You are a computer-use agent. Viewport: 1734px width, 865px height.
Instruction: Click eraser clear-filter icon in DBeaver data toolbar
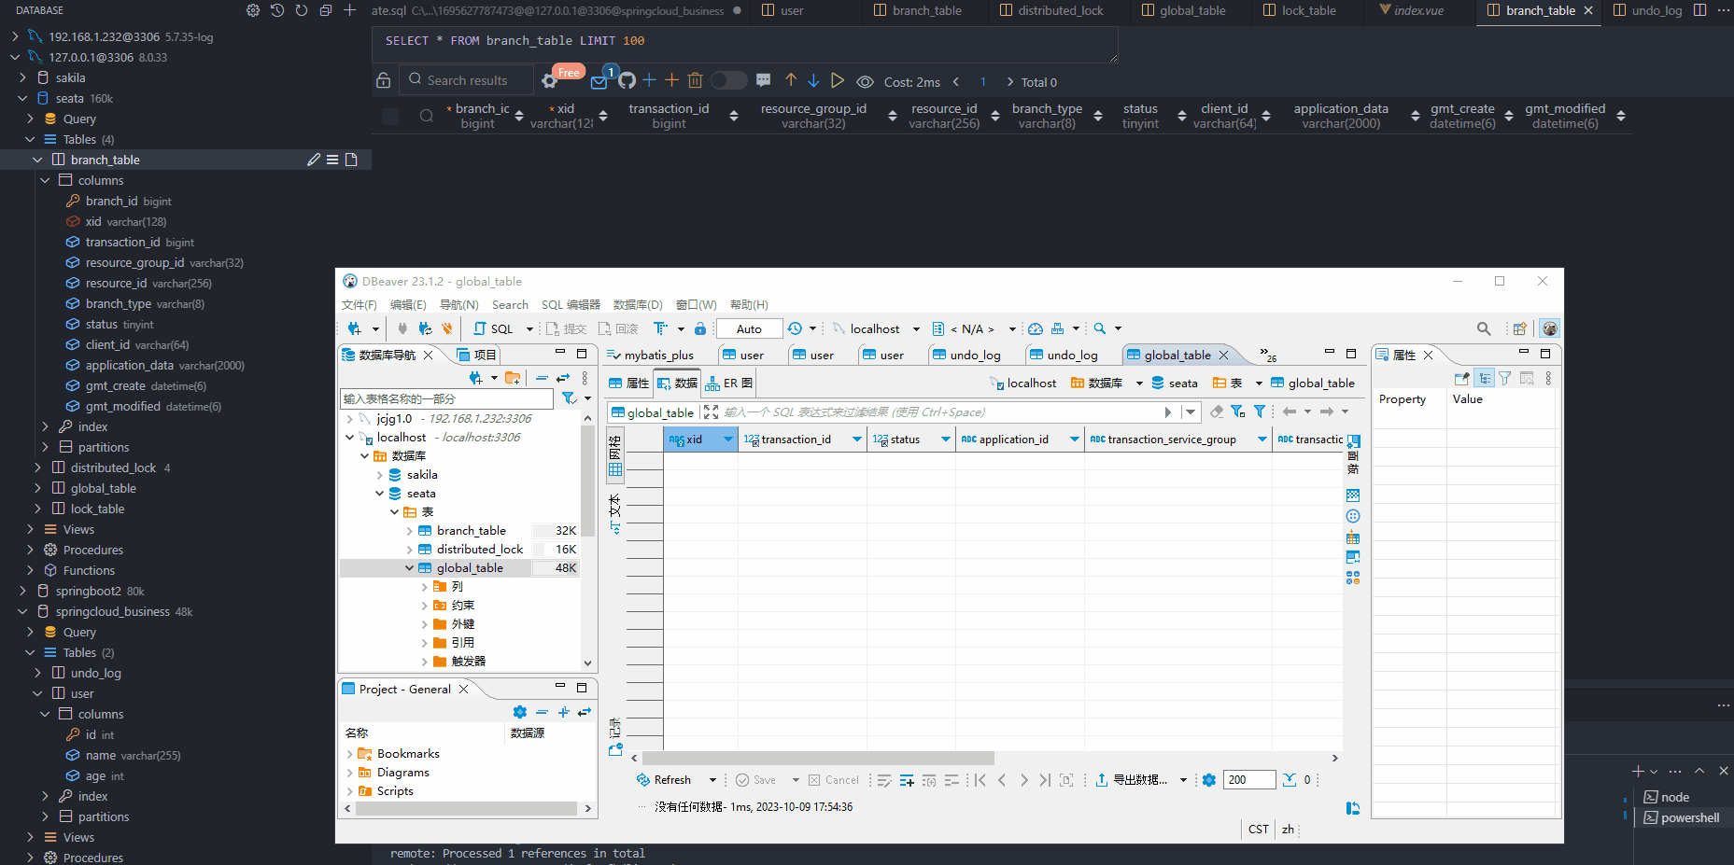pos(1216,412)
